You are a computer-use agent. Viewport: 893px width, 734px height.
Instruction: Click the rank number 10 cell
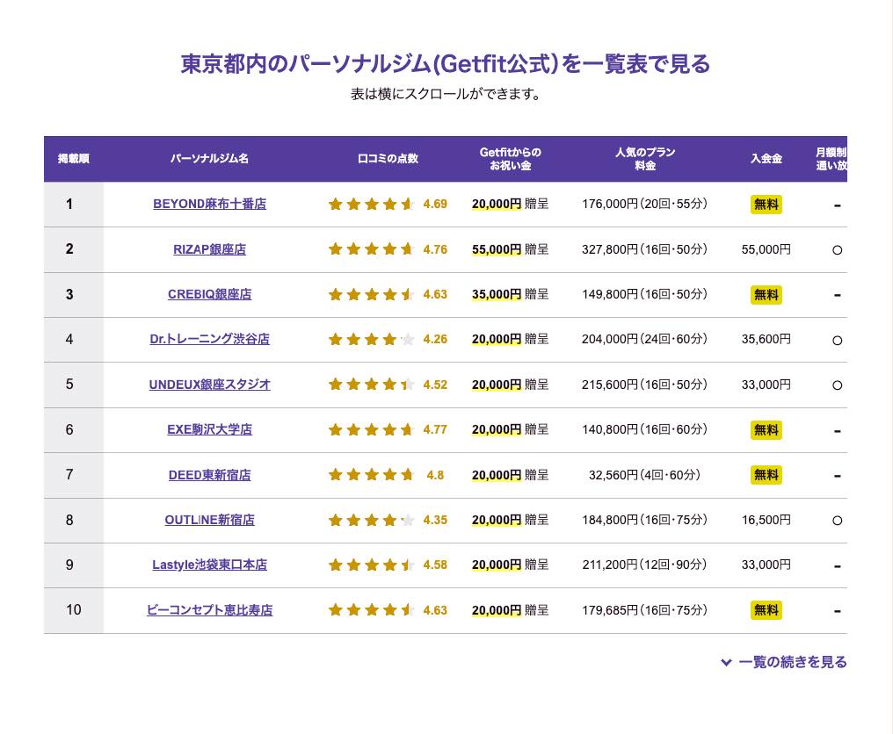74,610
